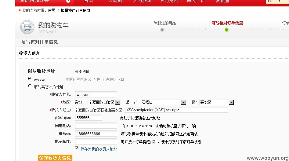Open the 区 dropdown showing 惠农区

[216, 102]
